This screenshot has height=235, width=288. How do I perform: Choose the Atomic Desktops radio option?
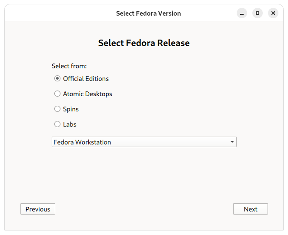click(x=57, y=94)
